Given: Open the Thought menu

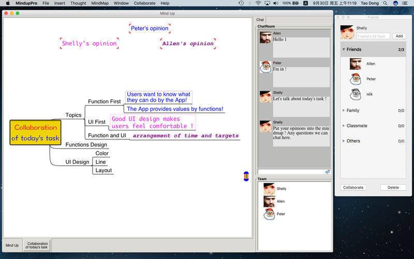Looking at the screenshot, I should (x=78, y=3).
